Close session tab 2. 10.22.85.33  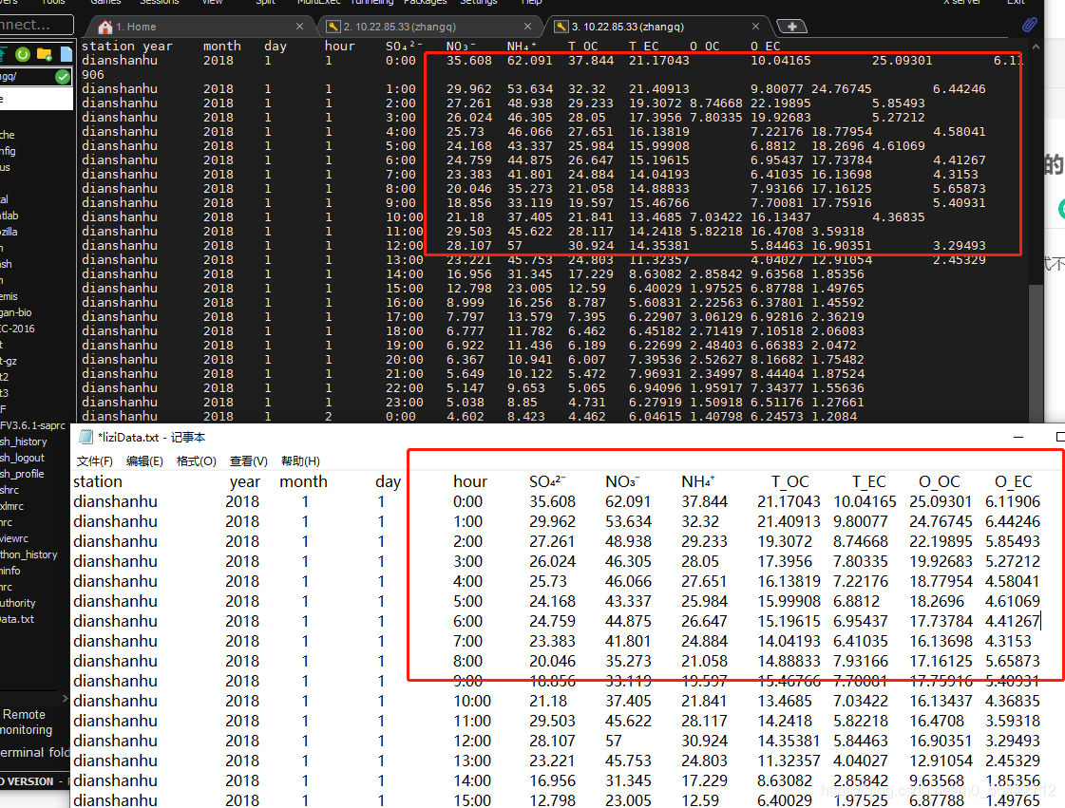[527, 27]
